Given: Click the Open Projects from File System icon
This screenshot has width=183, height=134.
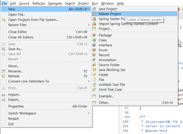Looking at the screenshot, I should click(x=4, y=20).
